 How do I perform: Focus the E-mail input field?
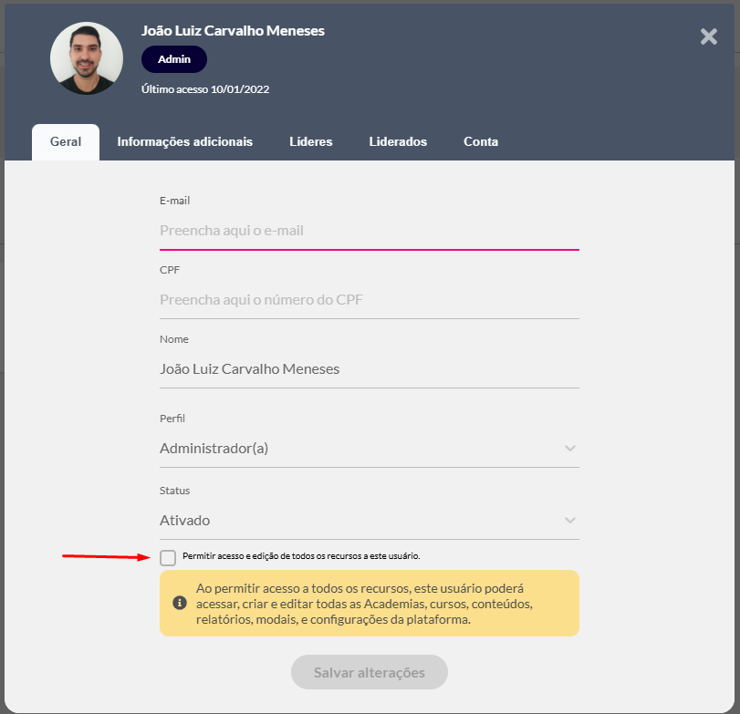369,232
